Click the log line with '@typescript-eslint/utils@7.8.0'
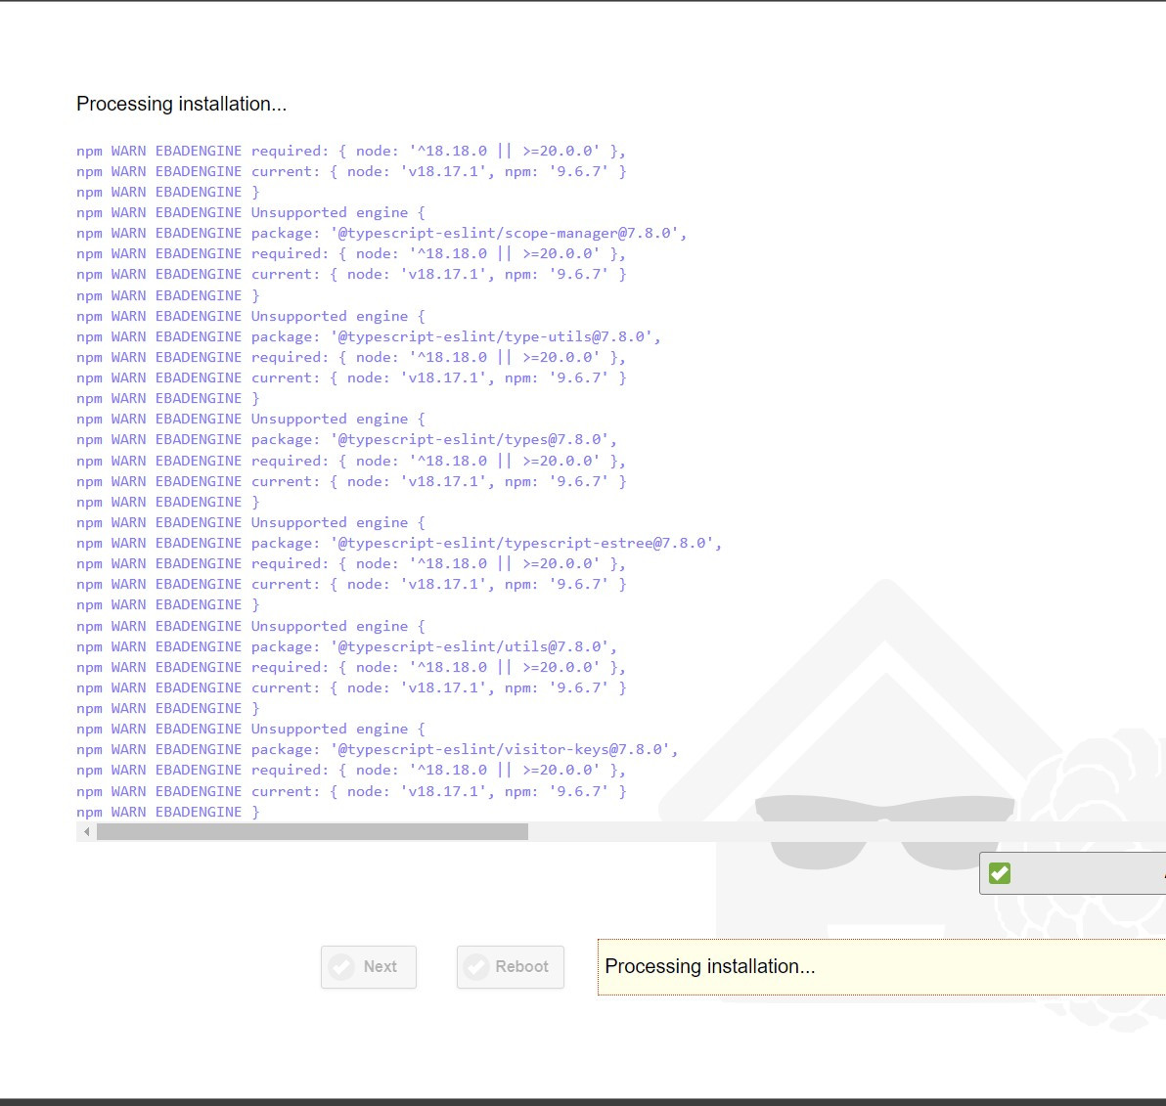 [346, 646]
